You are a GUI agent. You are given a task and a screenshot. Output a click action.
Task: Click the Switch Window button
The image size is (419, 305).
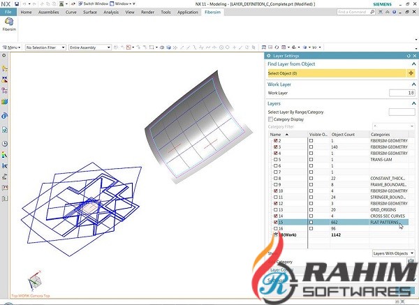tap(93, 3)
